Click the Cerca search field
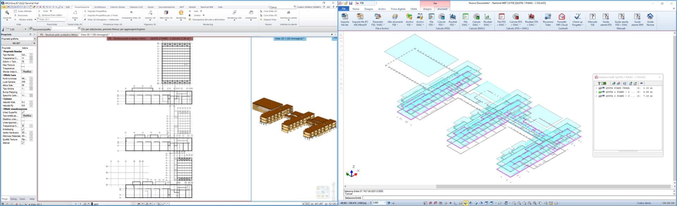The image size is (677, 206). tap(281, 7)
